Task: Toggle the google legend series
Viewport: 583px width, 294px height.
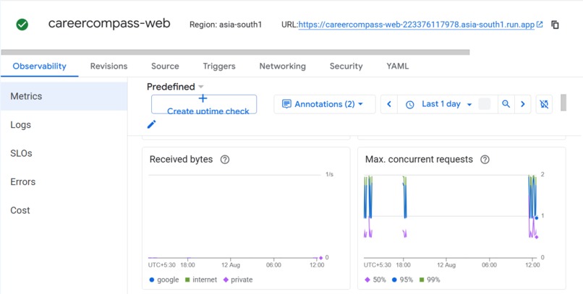Action: pos(164,280)
